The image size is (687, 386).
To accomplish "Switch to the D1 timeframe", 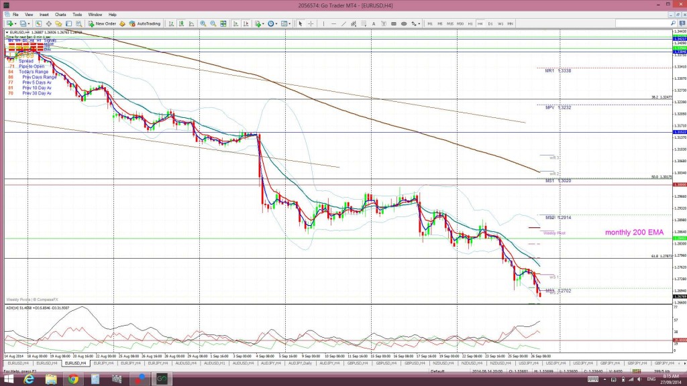I will click(490, 23).
